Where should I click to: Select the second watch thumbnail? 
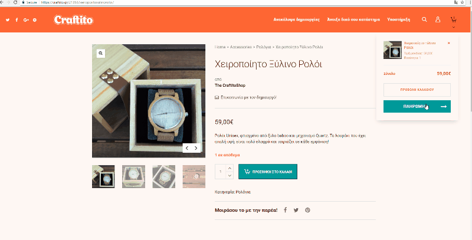pyautogui.click(x=133, y=176)
